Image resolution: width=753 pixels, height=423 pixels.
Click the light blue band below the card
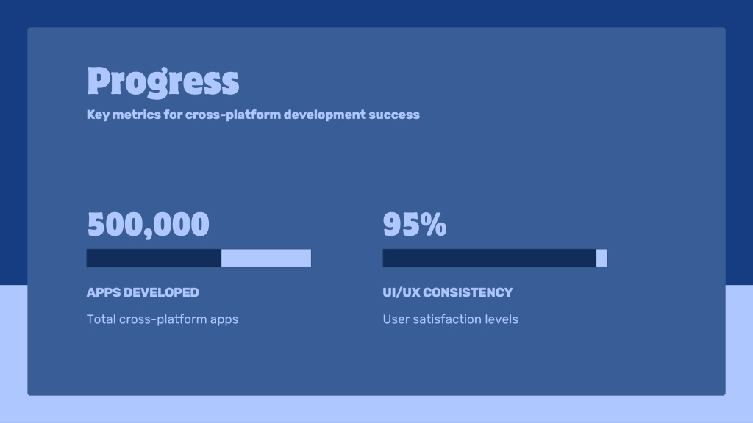376,409
